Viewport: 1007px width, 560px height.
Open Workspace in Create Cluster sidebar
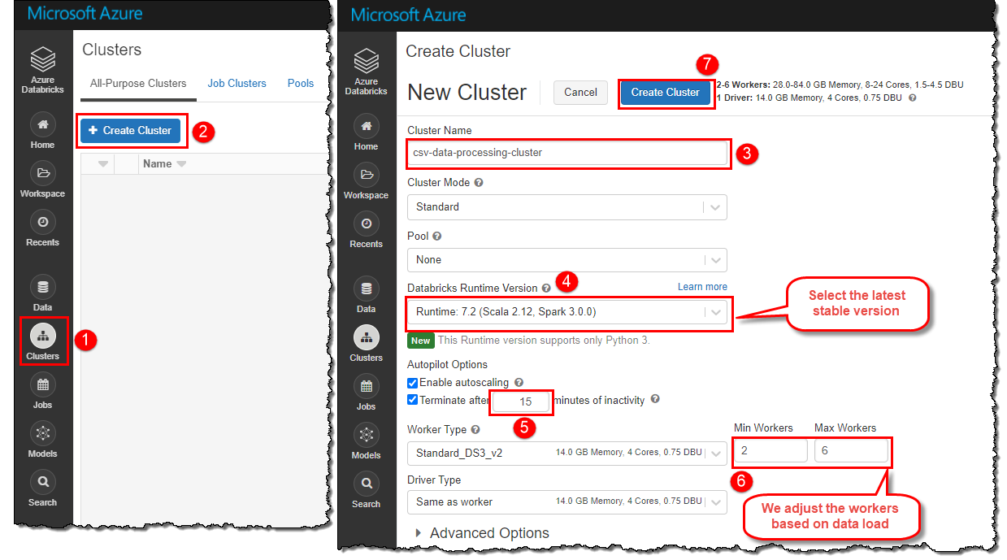pyautogui.click(x=366, y=181)
